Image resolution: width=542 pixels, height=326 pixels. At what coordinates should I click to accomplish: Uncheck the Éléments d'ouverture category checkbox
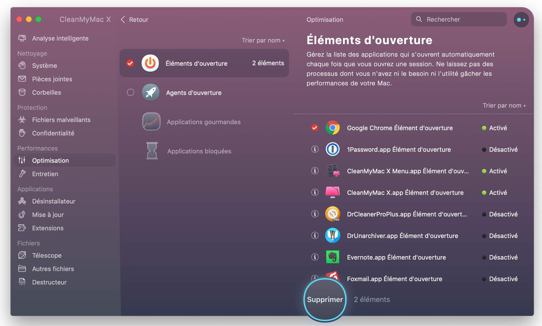pos(130,63)
